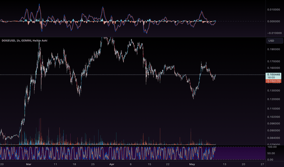Select the 25 date label on time axis
The height and width of the screenshot is (167, 284).
tap(93, 164)
